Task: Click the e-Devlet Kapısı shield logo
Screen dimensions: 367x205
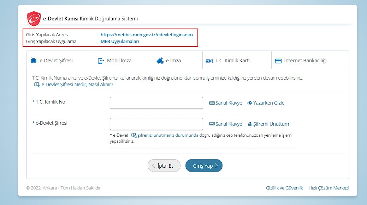Action: pyautogui.click(x=34, y=18)
